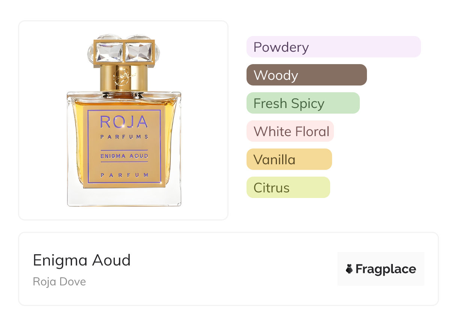Click the gold cap collar of the bottle
The image size is (457, 324).
pos(123,77)
